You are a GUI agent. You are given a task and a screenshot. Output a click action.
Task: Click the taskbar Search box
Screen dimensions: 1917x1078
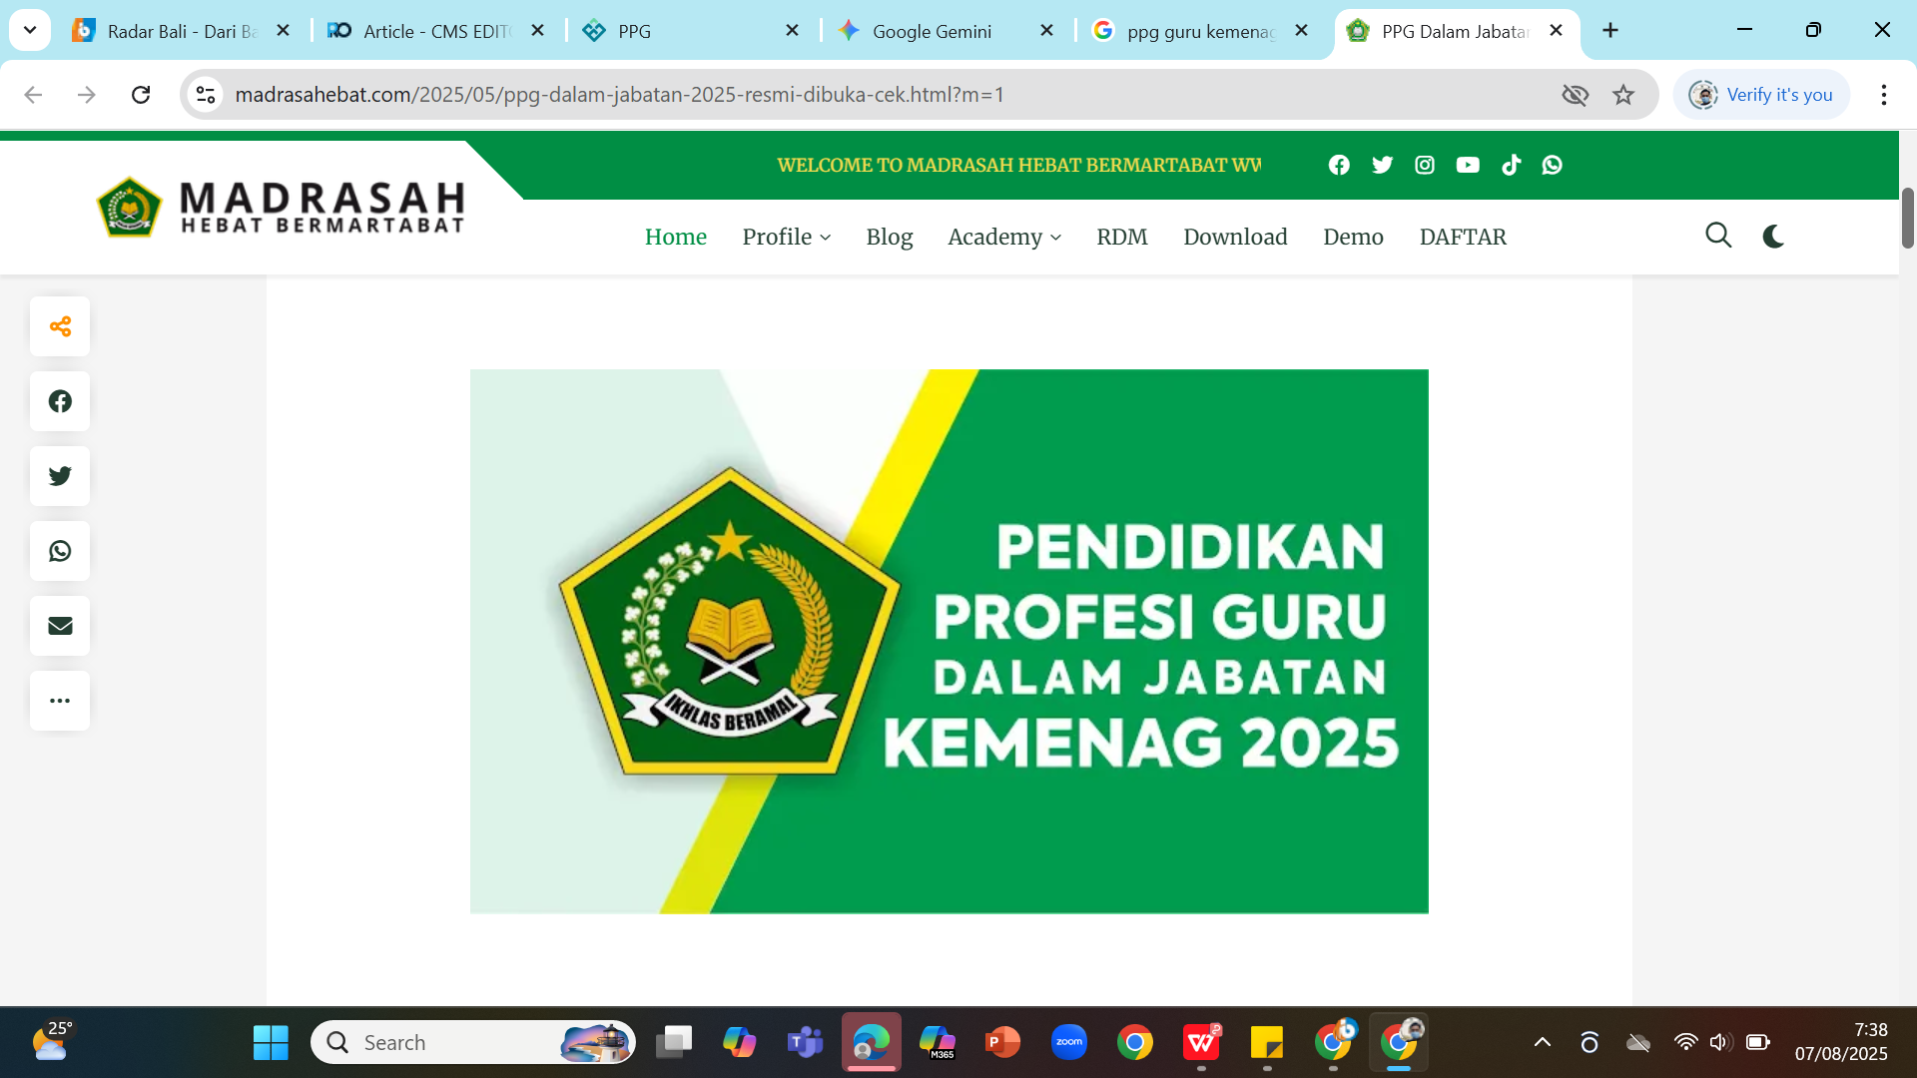[x=473, y=1043]
